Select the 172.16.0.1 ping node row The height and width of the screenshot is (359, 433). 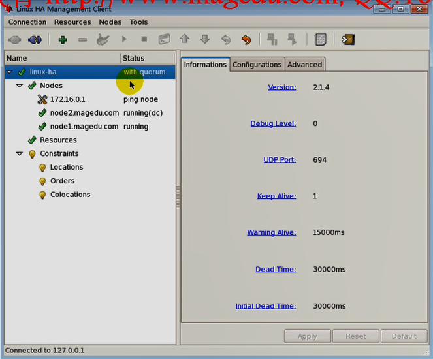point(90,99)
